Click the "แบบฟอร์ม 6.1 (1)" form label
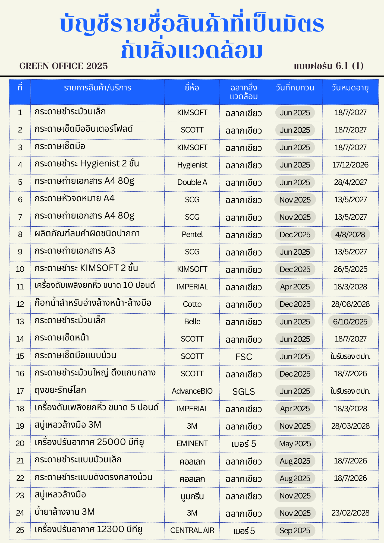The width and height of the screenshot is (384, 543). coord(329,66)
